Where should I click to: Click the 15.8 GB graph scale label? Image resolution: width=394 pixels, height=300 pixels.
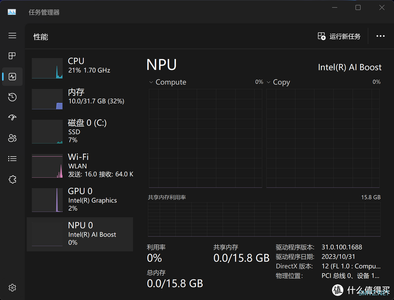371,197
